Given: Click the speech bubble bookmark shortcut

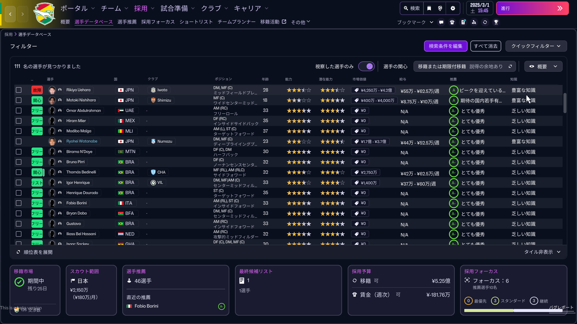Looking at the screenshot, I should click(441, 22).
